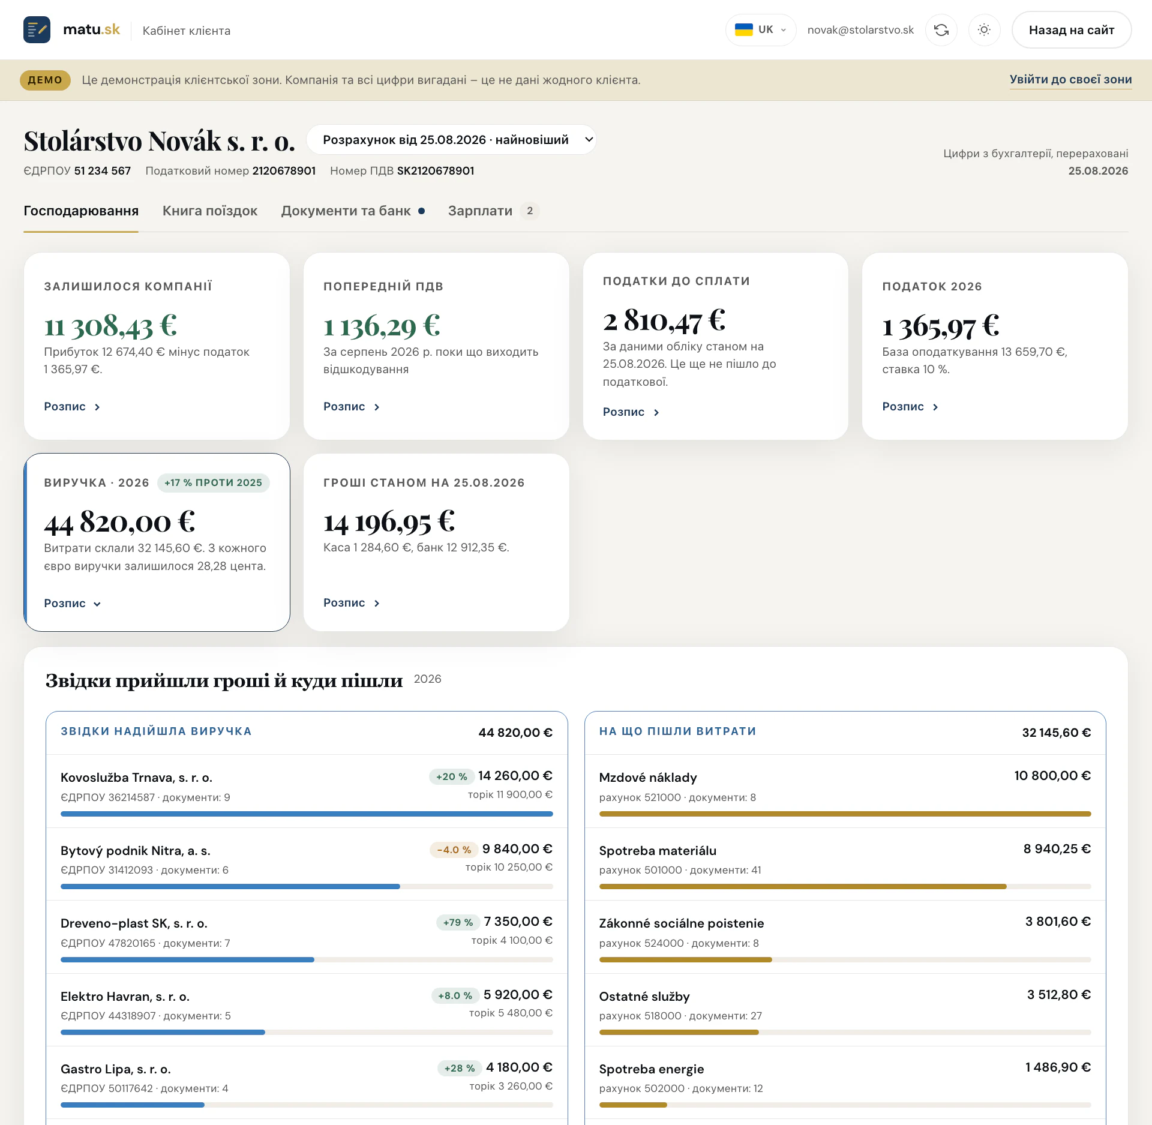Open Розпис in Гроші станом на card
1152x1125 pixels.
pyautogui.click(x=352, y=603)
